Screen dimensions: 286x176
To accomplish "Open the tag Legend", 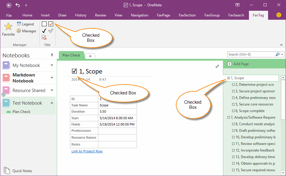I will 25,24.
